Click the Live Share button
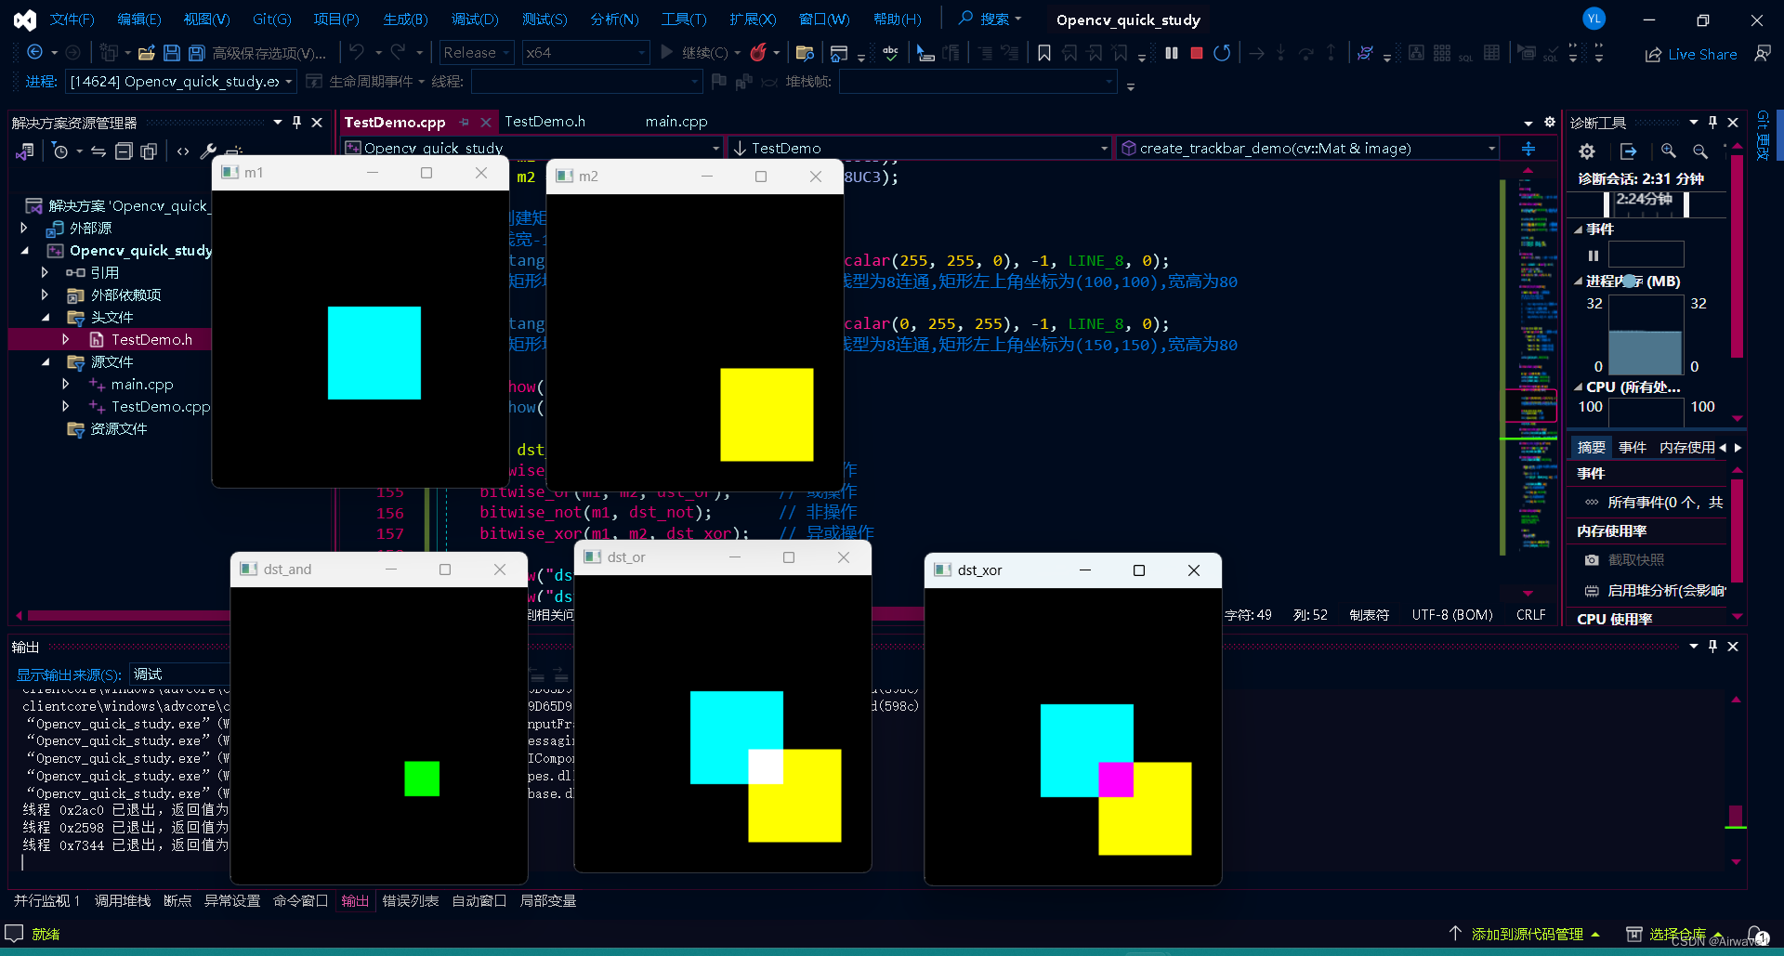The height and width of the screenshot is (956, 1784). (x=1691, y=54)
